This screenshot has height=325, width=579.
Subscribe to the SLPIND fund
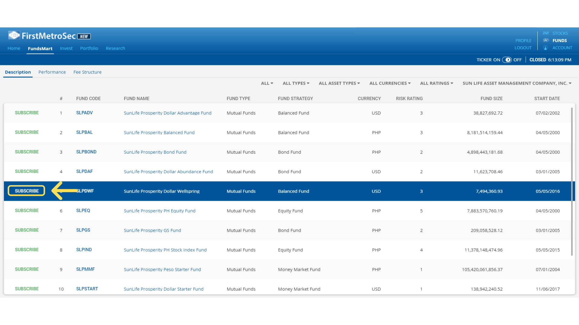point(27,250)
